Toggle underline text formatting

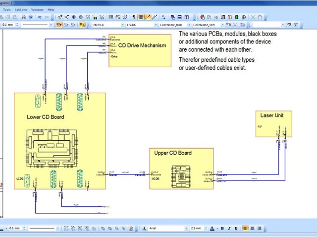tap(236, 229)
